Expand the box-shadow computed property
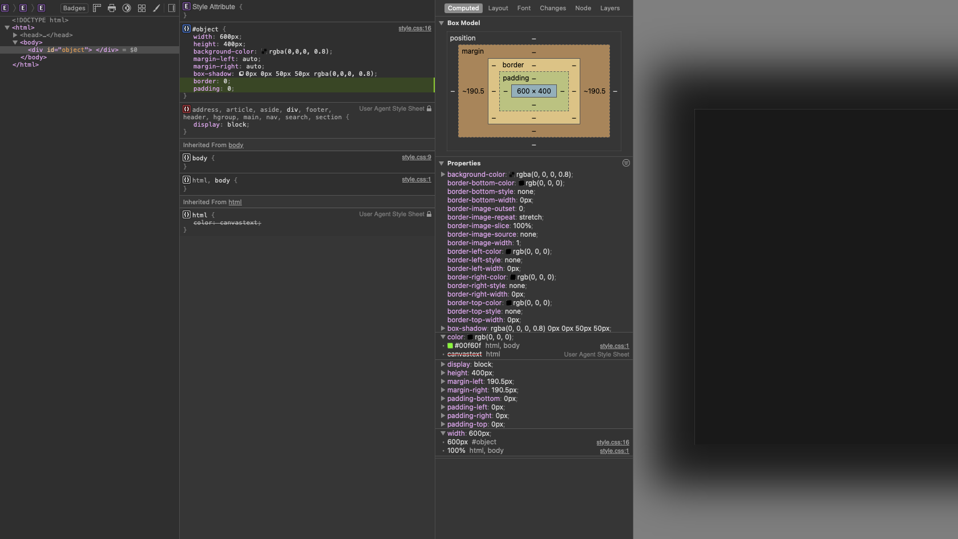Image resolution: width=958 pixels, height=539 pixels. (443, 329)
